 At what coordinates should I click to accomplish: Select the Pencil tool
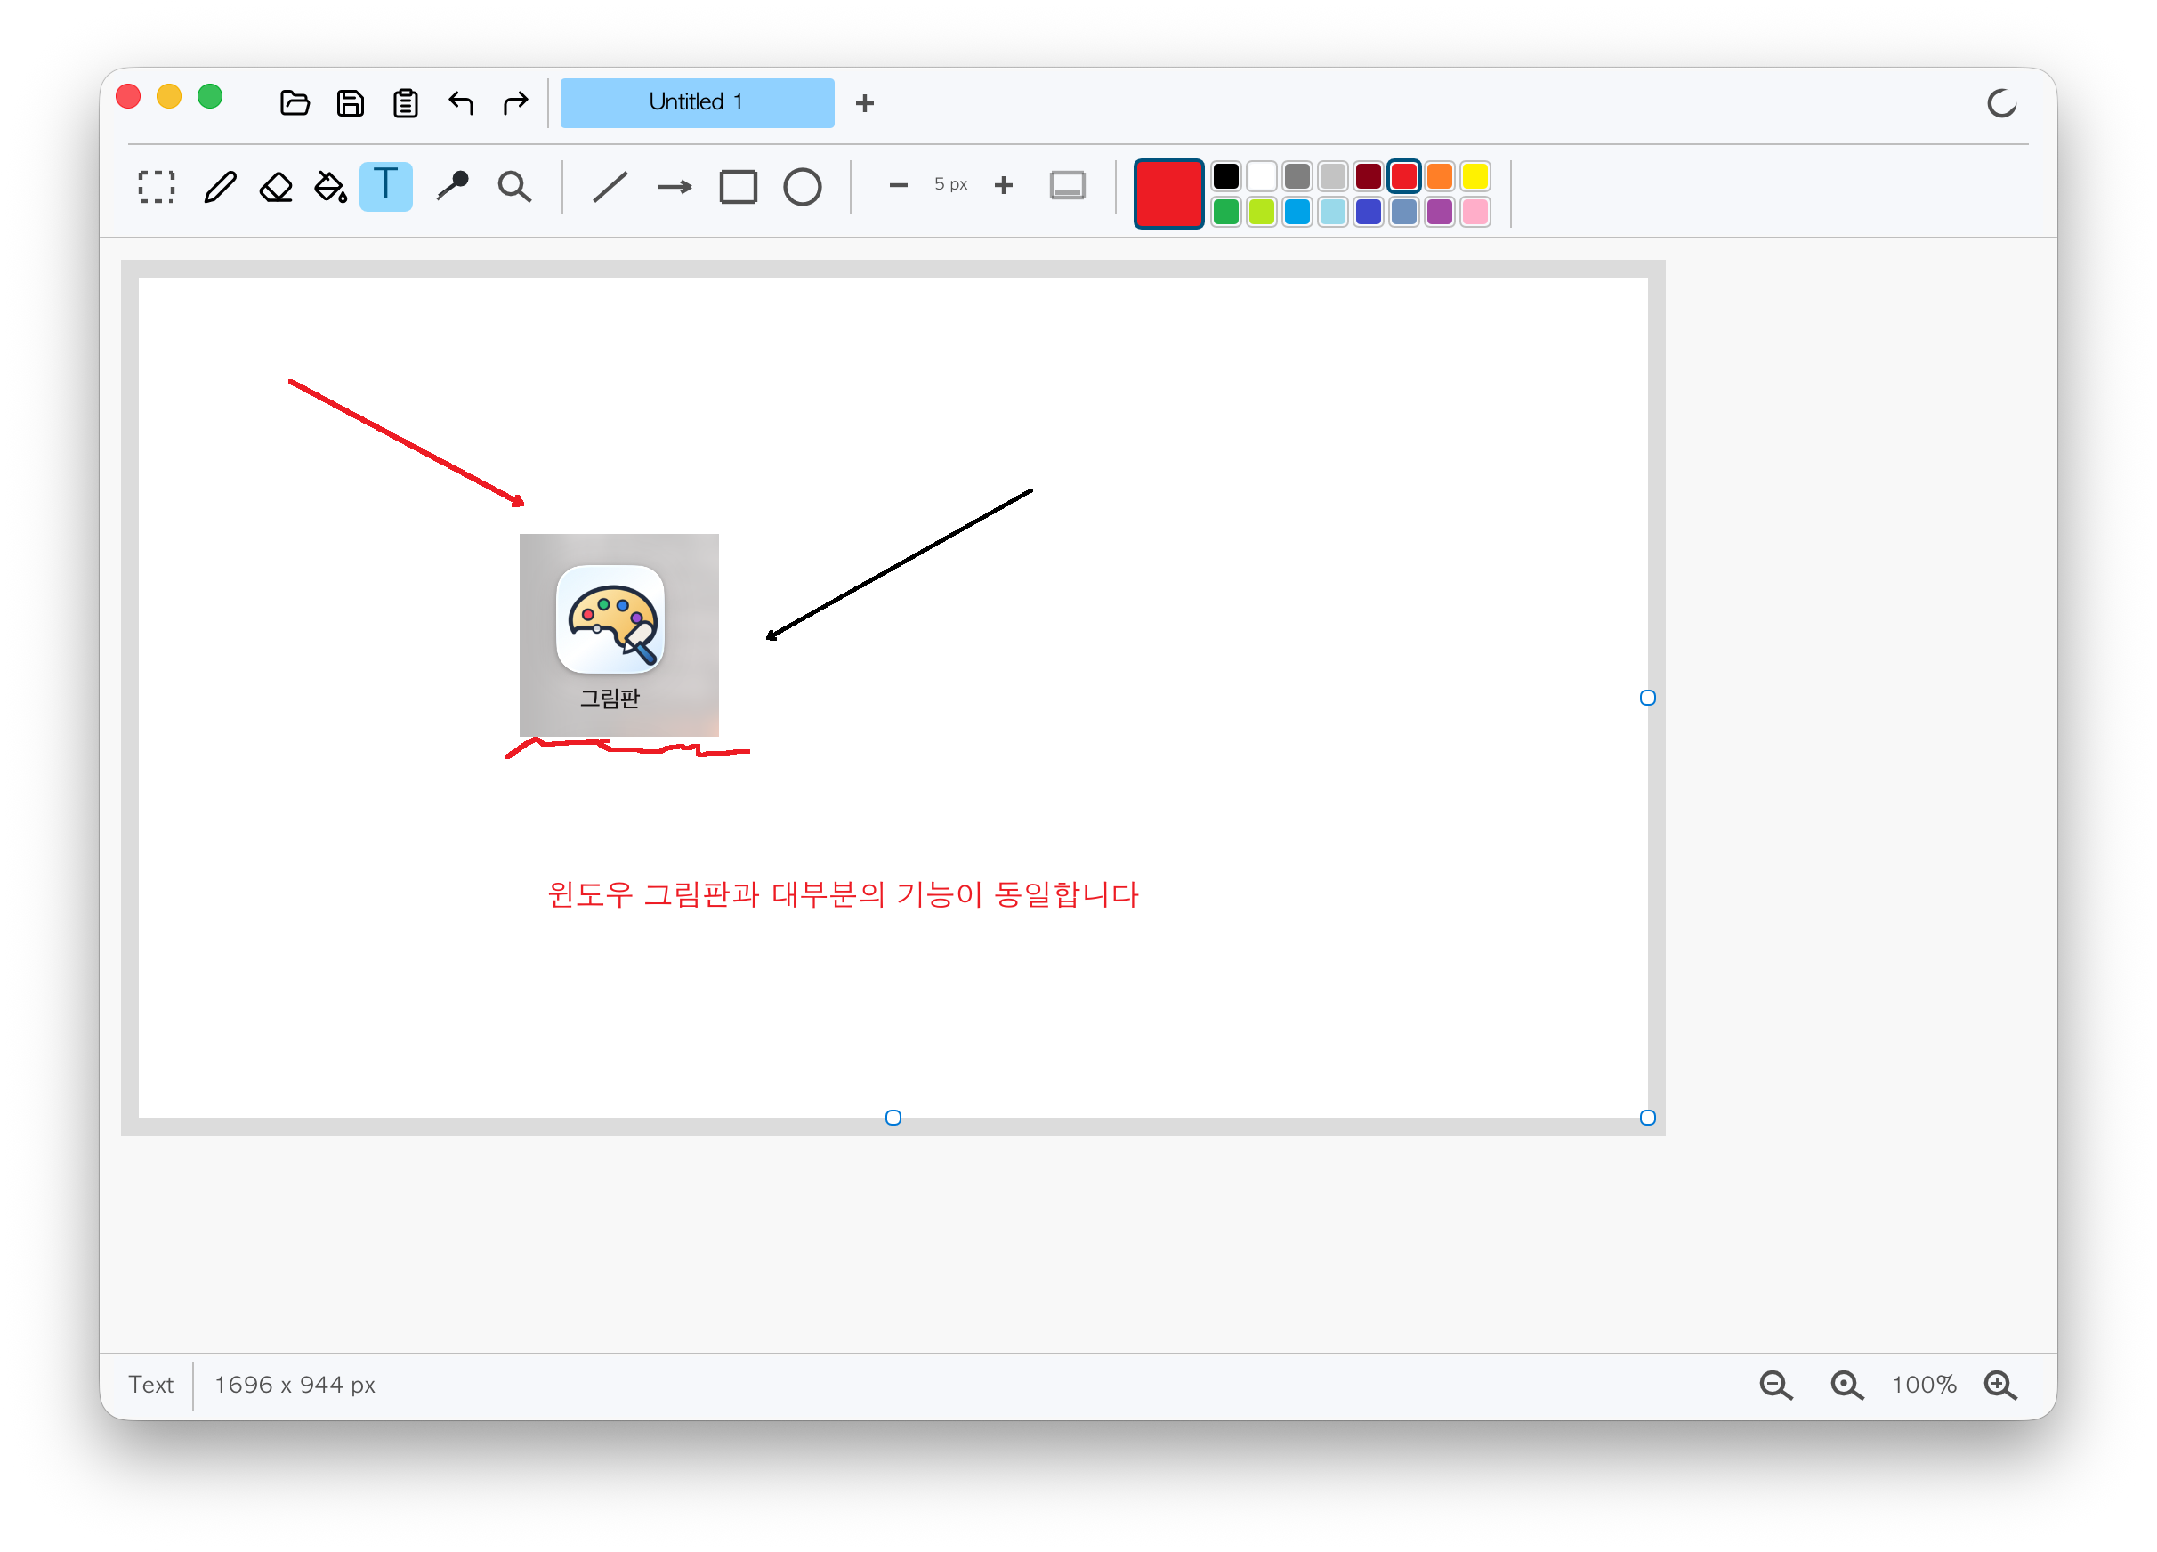coord(220,186)
